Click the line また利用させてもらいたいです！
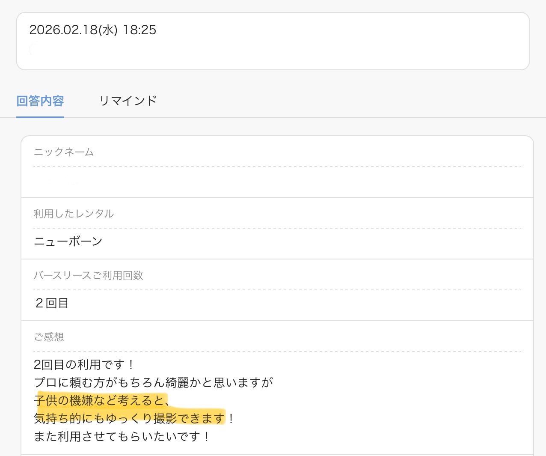This screenshot has width=546, height=456. [x=122, y=437]
